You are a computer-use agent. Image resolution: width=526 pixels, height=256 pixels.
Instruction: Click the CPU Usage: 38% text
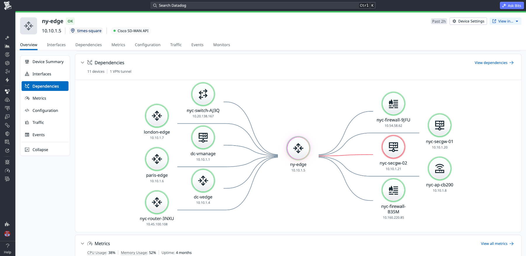point(101,252)
